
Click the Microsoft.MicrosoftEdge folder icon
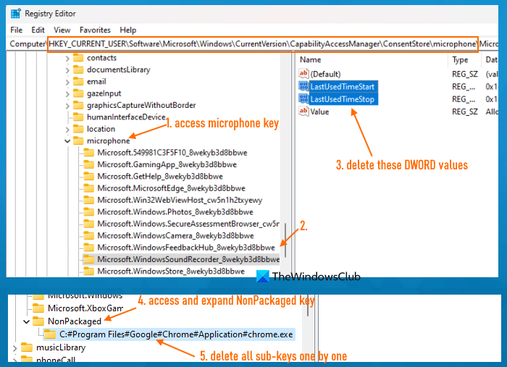[89, 188]
